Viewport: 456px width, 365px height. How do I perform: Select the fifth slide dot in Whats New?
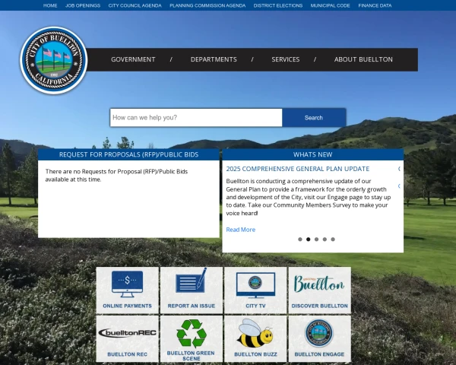point(333,240)
